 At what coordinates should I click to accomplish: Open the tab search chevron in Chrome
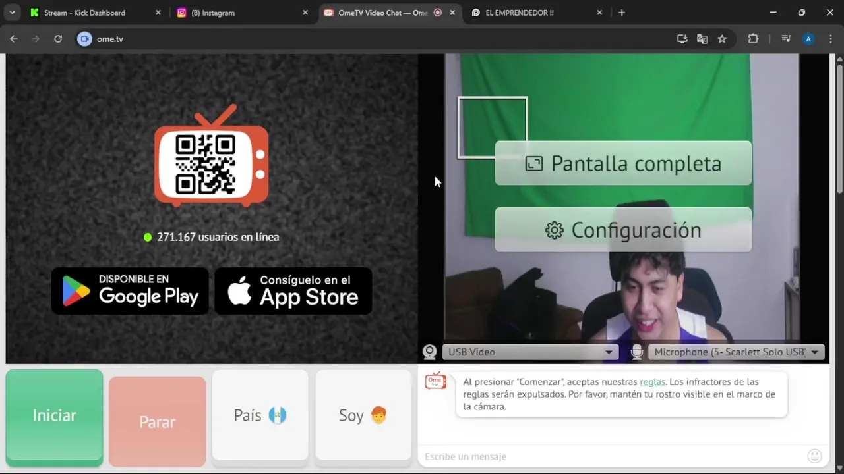(12, 13)
